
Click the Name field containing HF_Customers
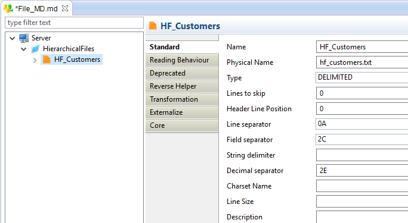coord(362,46)
